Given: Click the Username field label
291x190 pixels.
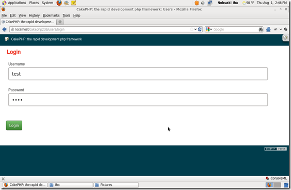Looking at the screenshot, I should pos(17,64).
